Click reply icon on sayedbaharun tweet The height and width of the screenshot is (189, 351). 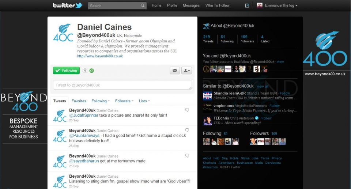(x=187, y=155)
